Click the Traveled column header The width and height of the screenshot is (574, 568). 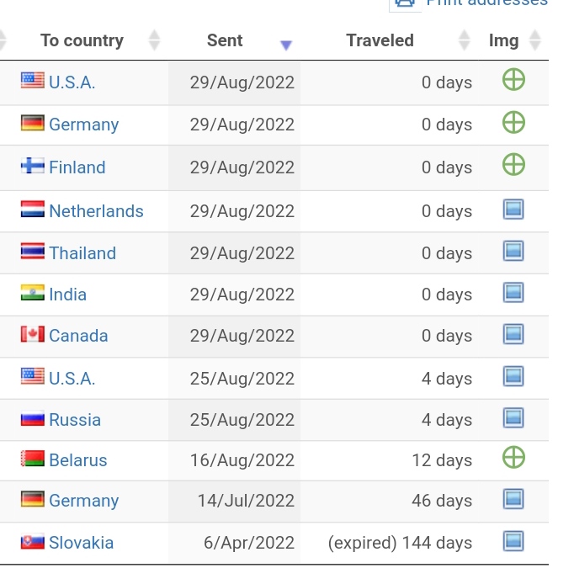pyautogui.click(x=380, y=40)
